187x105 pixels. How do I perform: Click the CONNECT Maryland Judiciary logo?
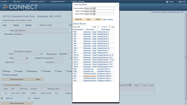click(19, 7)
